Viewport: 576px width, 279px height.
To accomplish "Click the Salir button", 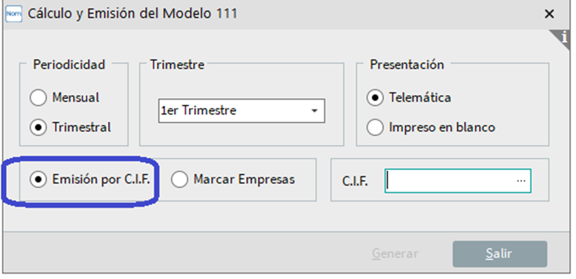I will (500, 254).
